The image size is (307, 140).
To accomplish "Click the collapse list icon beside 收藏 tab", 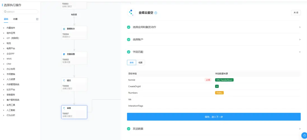I will pyautogui.click(x=37, y=19).
